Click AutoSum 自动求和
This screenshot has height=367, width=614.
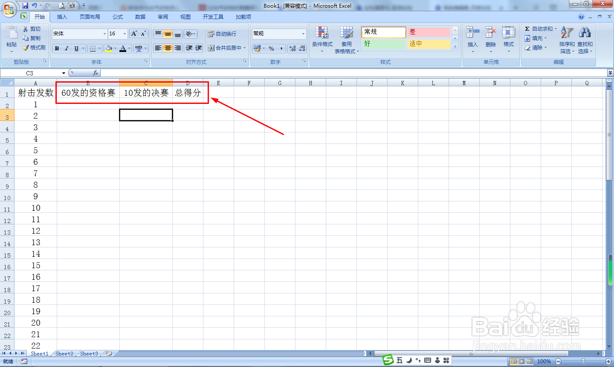pyautogui.click(x=539, y=29)
